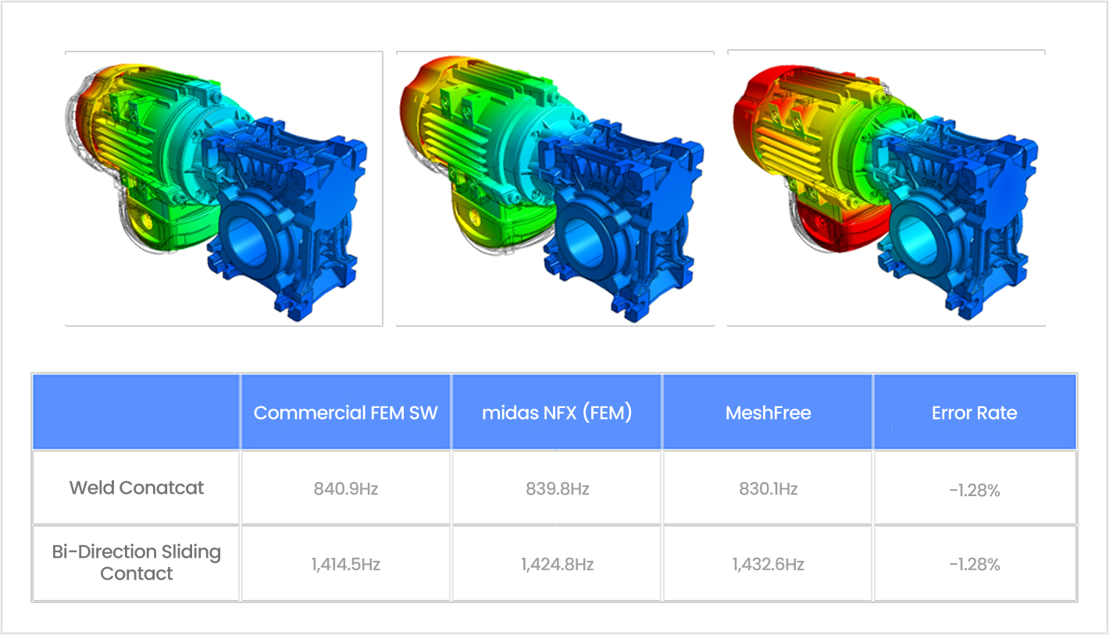Click the 830.1Hz cell
This screenshot has height=635, width=1109.
point(768,489)
